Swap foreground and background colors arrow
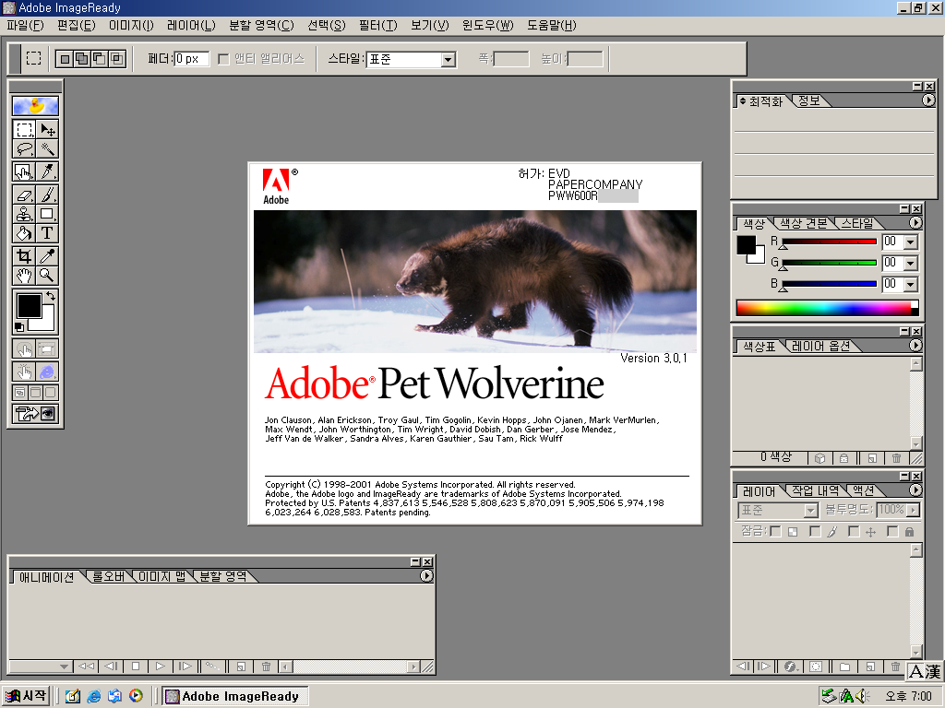This screenshot has width=945, height=708. point(52,296)
